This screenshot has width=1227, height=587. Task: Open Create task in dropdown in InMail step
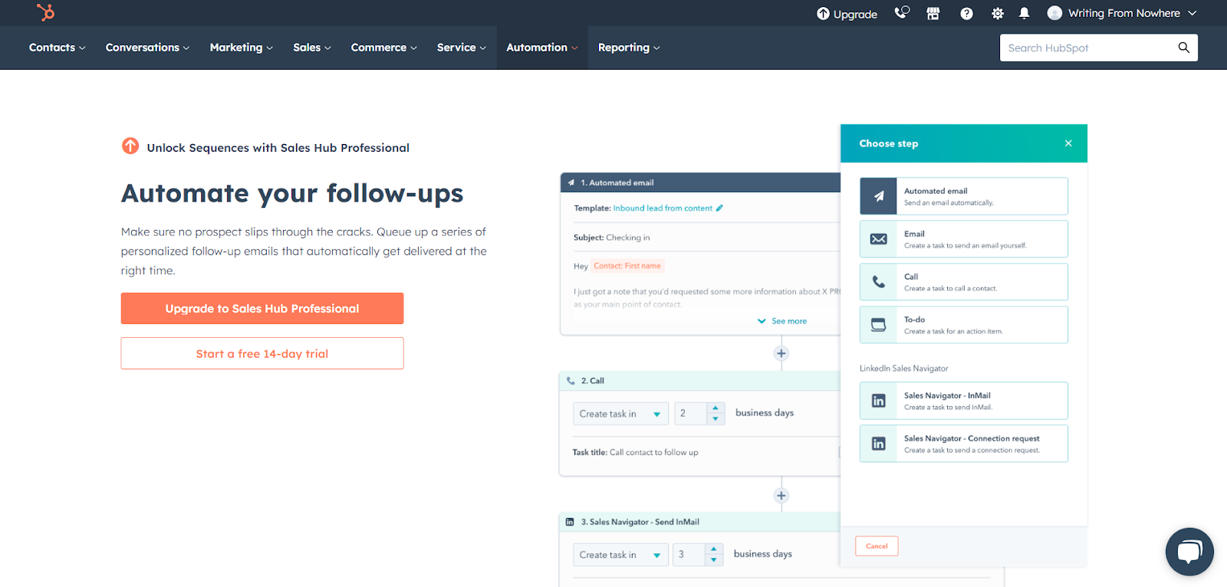(x=620, y=555)
